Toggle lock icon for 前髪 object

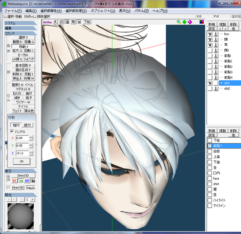click(216, 56)
